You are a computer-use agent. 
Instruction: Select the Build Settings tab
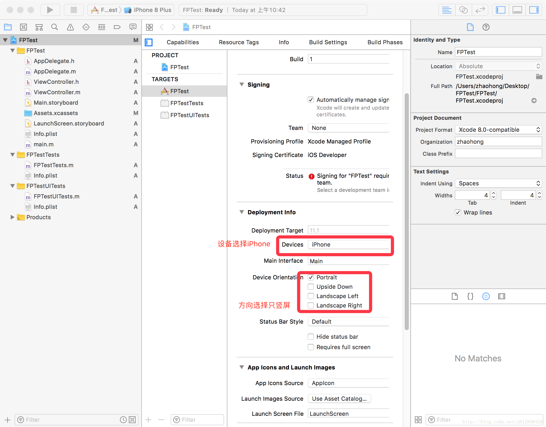(x=328, y=42)
